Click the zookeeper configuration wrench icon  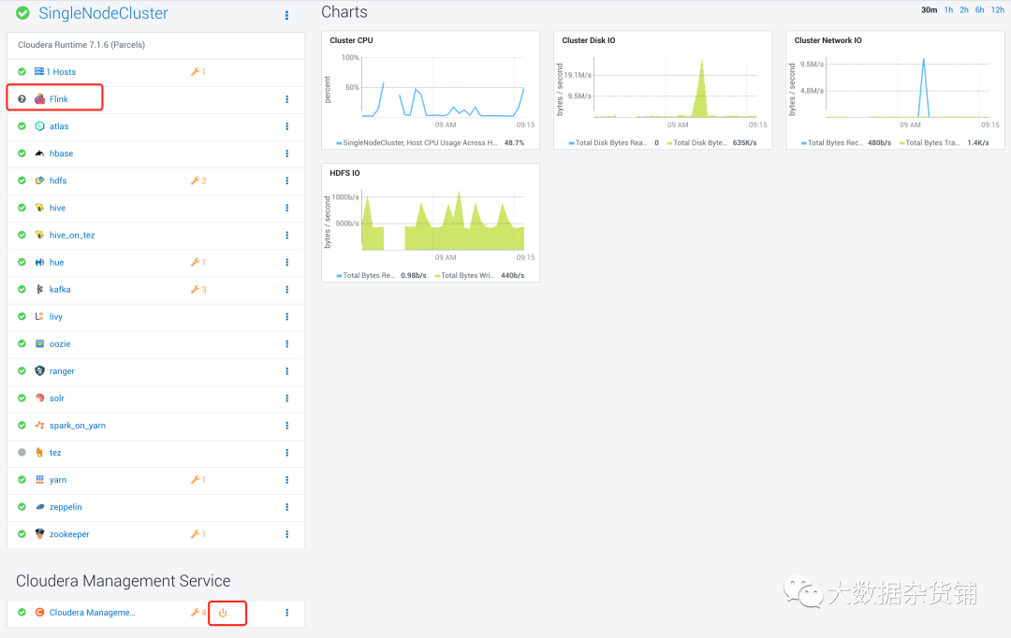198,534
